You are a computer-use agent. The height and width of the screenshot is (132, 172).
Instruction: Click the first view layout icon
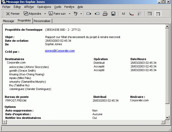150,14
